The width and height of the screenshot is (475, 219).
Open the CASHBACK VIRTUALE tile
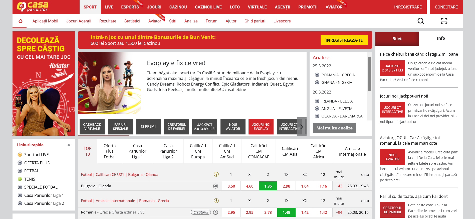tap(92, 127)
